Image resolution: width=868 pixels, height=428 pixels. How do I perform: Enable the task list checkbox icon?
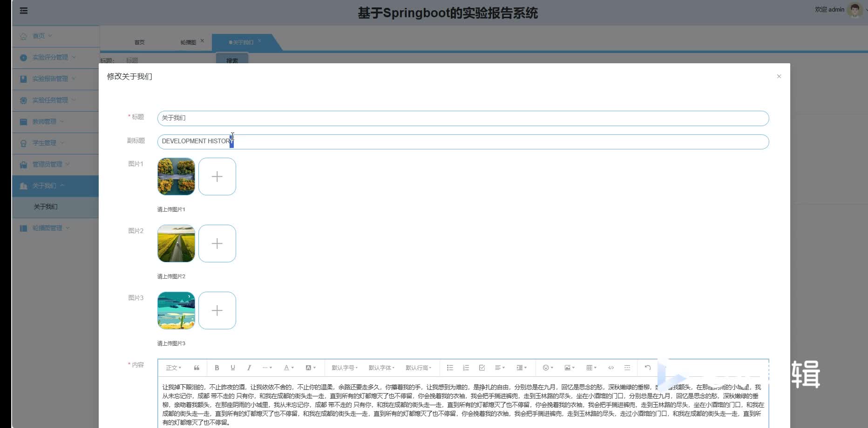(481, 368)
